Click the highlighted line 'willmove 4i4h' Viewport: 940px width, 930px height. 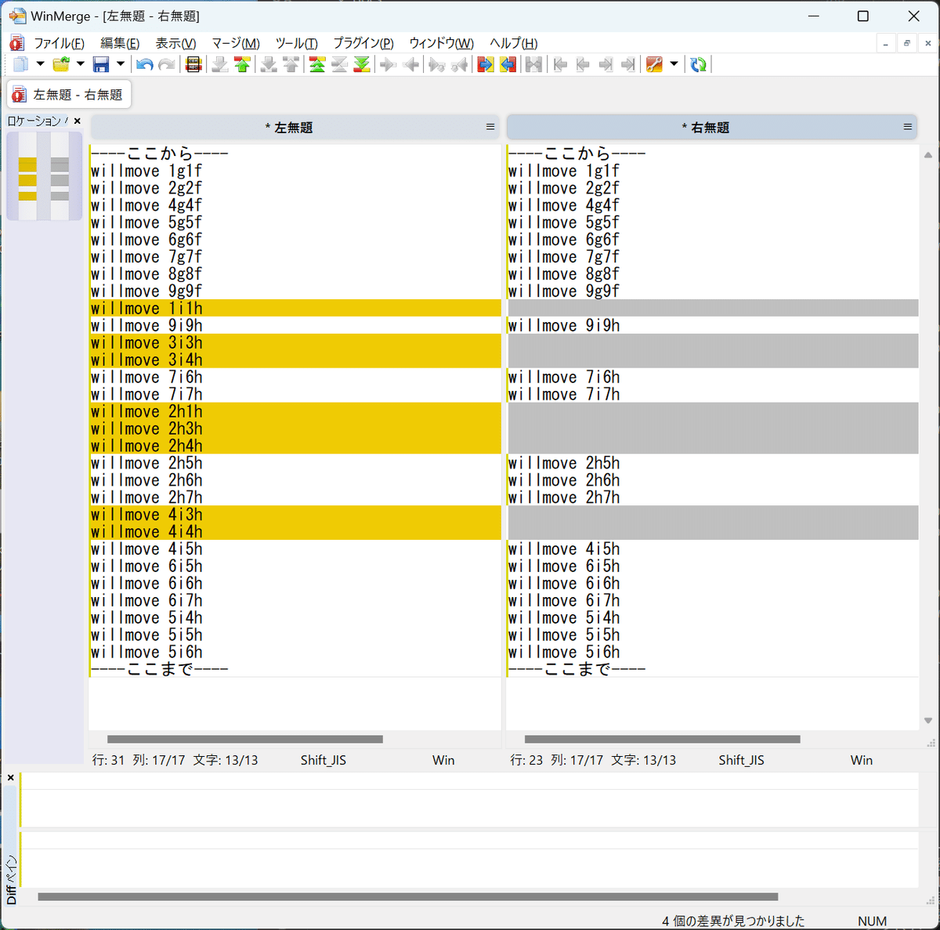click(x=295, y=532)
